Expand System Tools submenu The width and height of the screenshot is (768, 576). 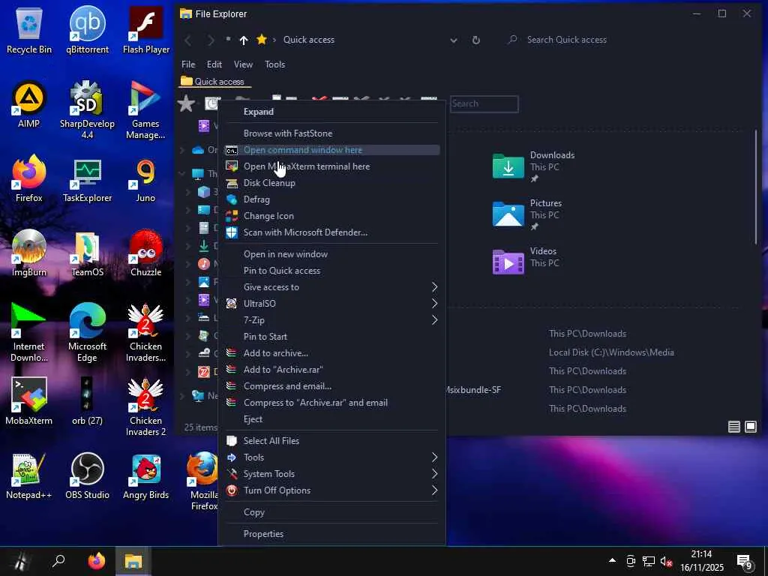[x=434, y=474]
